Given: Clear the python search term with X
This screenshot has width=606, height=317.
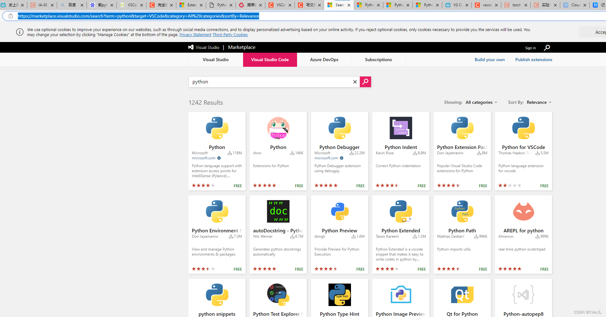Looking at the screenshot, I should (355, 82).
